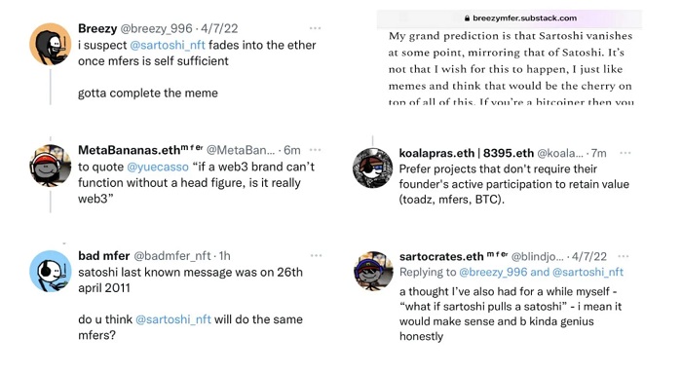
Task: Open more options on koalapras tweet
Action: click(x=625, y=153)
